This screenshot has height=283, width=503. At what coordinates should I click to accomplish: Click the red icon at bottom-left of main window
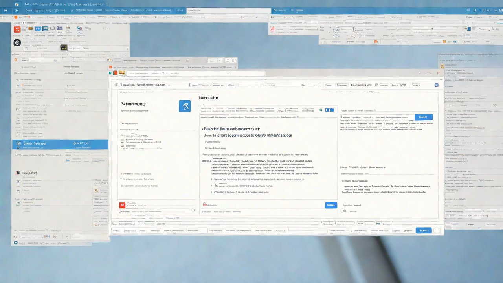122,205
